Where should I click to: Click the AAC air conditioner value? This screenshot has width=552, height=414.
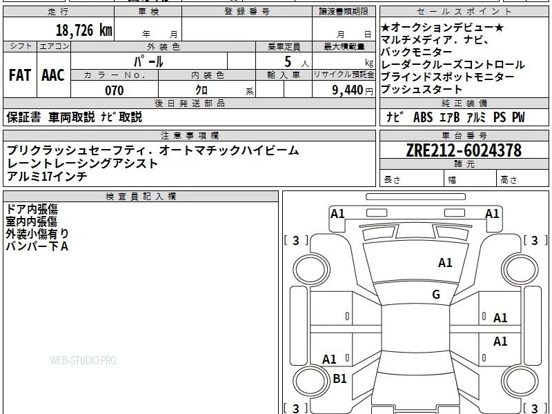tap(53, 75)
